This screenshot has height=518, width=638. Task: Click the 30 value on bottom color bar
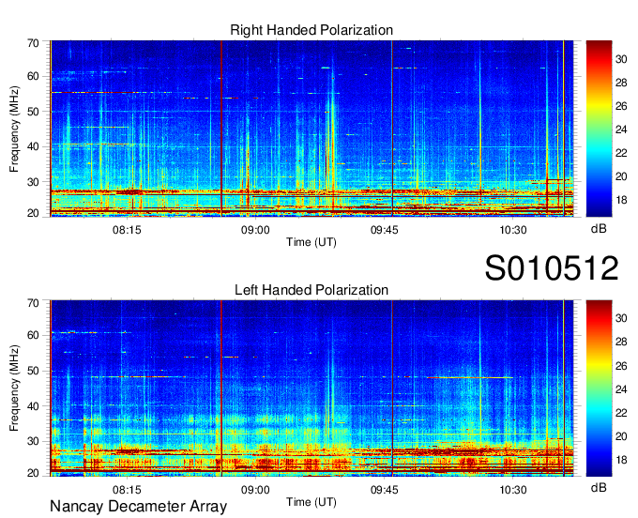[x=621, y=318]
